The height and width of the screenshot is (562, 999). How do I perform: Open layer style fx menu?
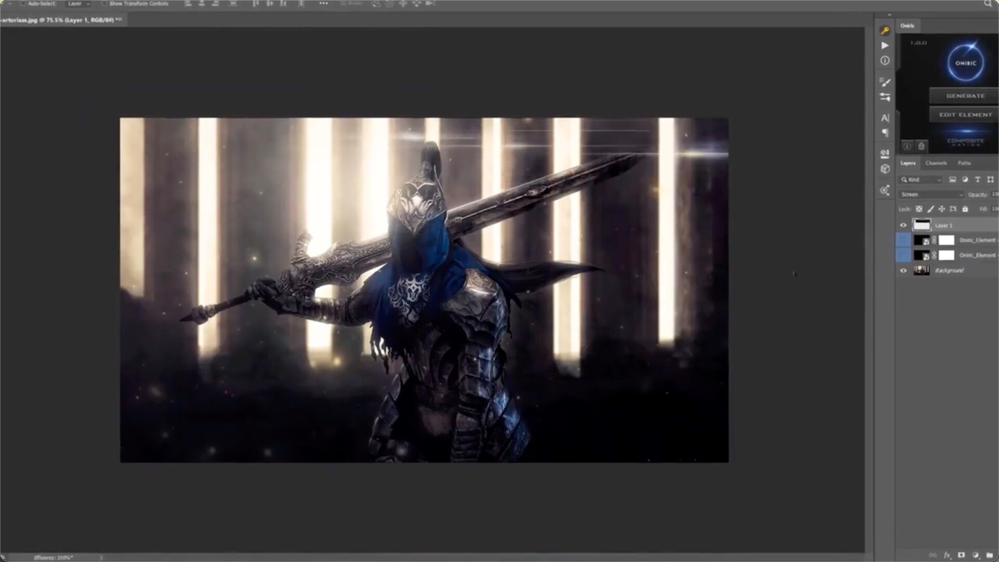coord(947,555)
